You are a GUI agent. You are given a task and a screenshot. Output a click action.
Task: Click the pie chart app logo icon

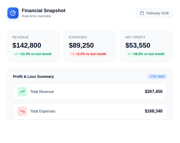click(x=13, y=13)
